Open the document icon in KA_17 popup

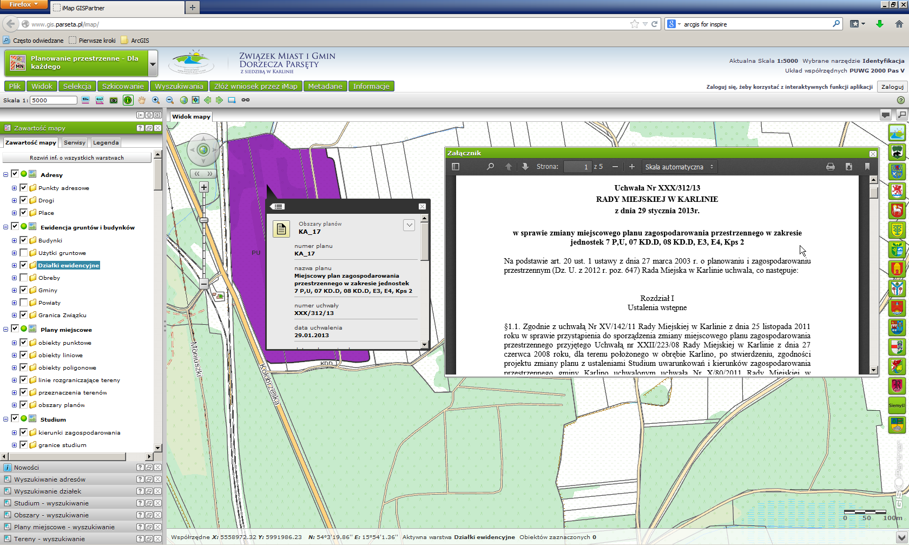tap(281, 228)
